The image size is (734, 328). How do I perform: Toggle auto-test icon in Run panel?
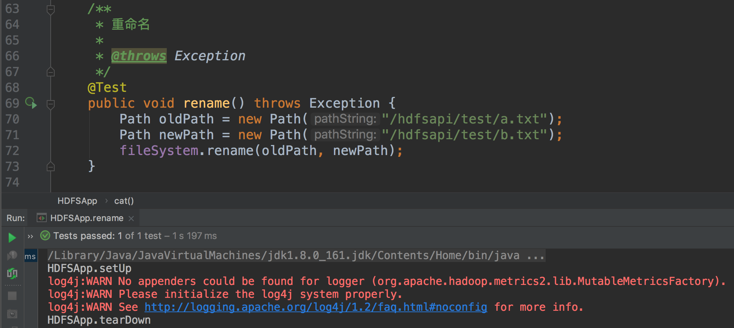(x=12, y=273)
